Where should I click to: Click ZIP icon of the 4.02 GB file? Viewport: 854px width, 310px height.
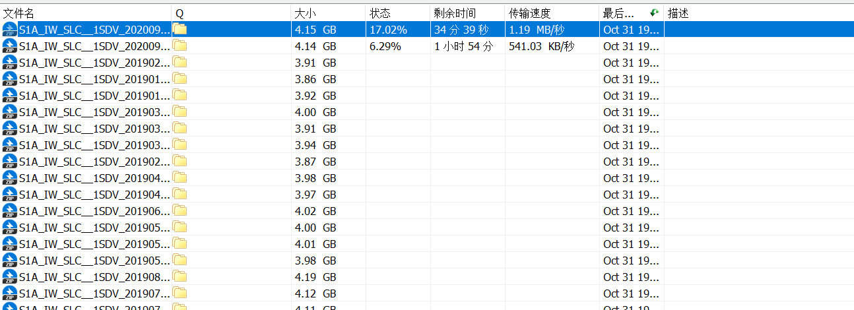10,210
